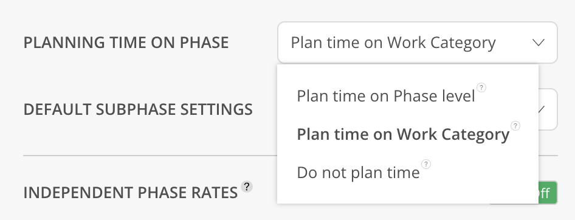Screen dimensions: 575x220
Task: Select Plan time on Phase level option
Action: coord(386,96)
